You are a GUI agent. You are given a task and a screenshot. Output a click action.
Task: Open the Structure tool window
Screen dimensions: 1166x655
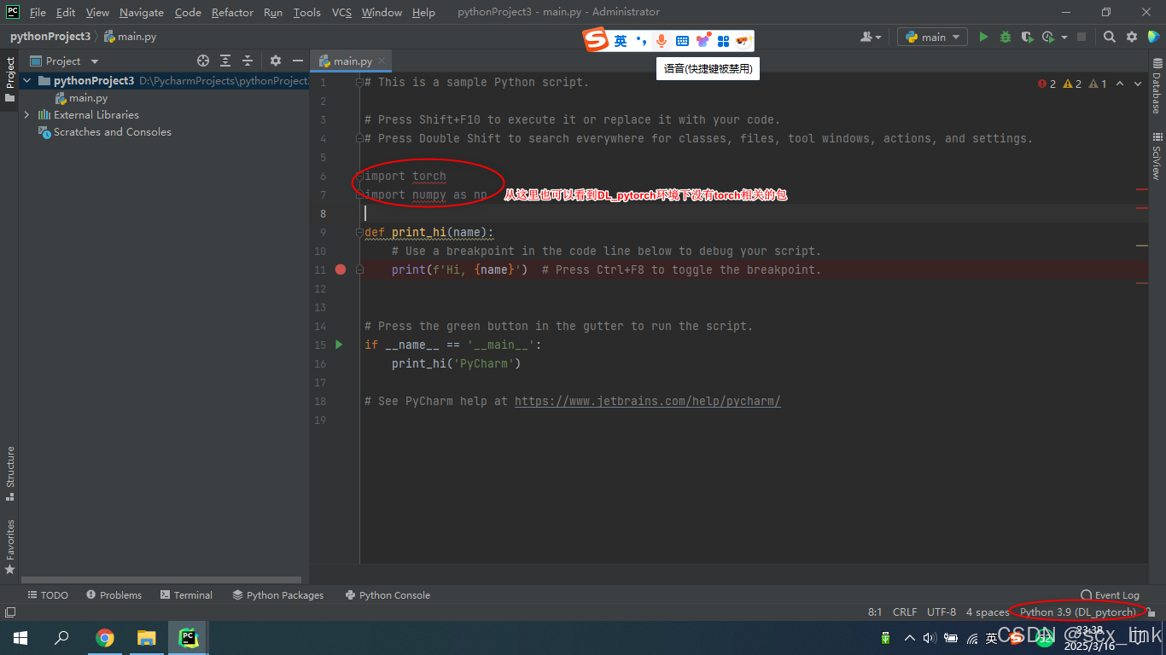pyautogui.click(x=10, y=473)
